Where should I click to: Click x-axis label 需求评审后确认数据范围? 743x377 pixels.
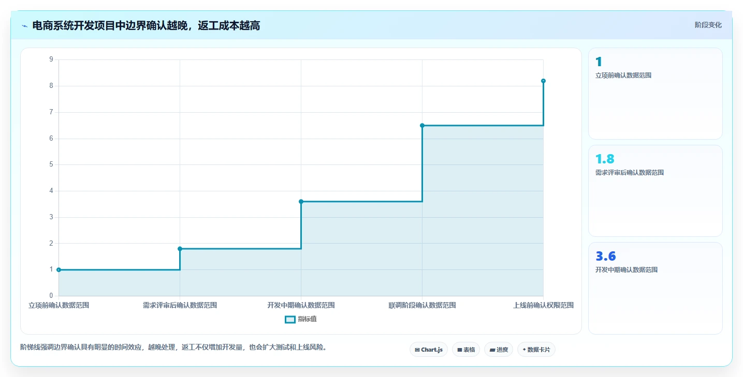[180, 305]
